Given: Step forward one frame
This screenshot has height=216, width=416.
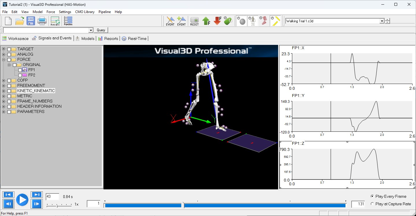Looking at the screenshot, I should click(37, 204).
